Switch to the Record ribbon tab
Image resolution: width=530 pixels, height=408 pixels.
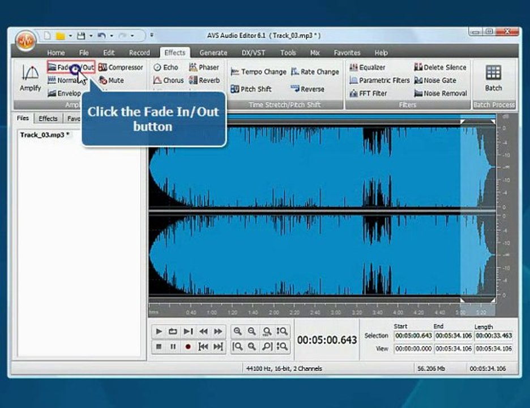139,53
